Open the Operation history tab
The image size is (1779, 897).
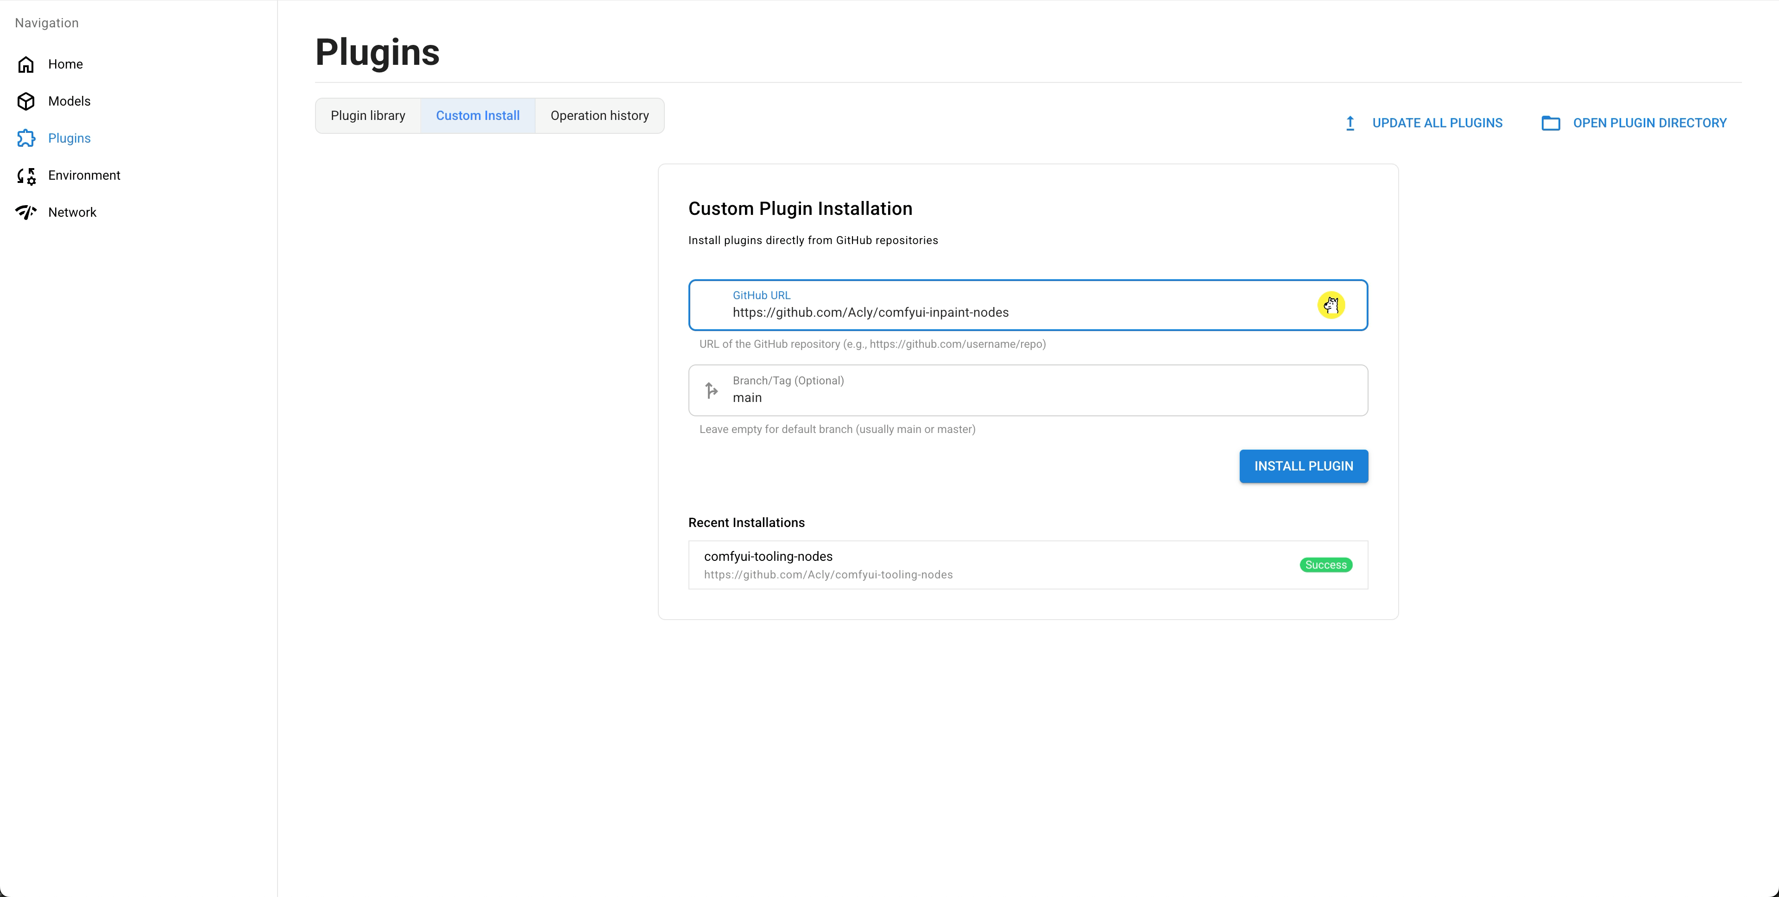click(599, 115)
